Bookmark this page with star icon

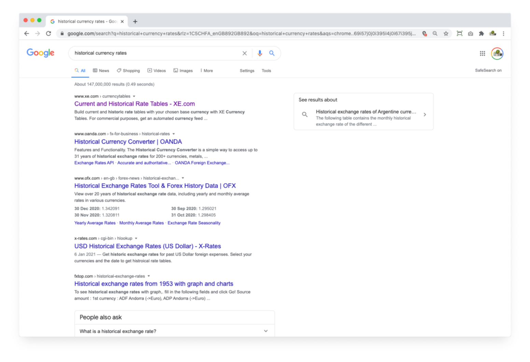(446, 33)
